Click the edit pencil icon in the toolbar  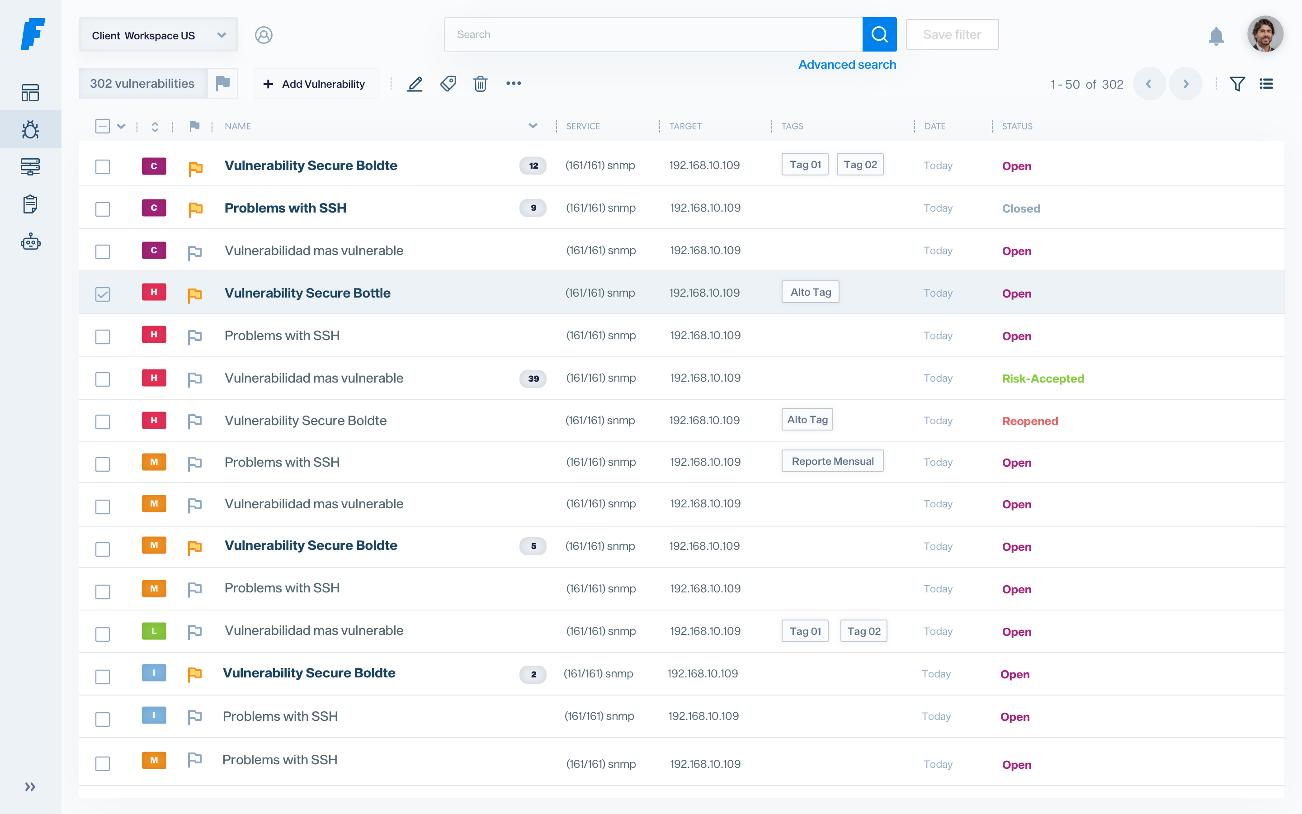415,84
